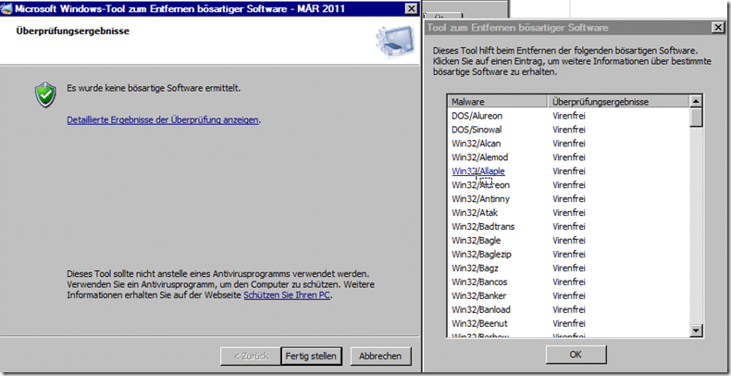
Task: Select the Win32/Bagle entry
Action: click(476, 241)
